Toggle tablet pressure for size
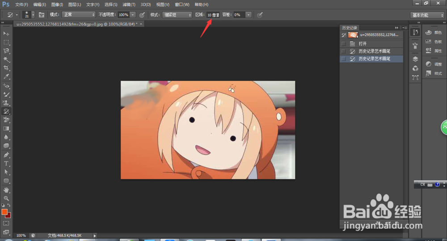Screen dimensions: 447x241 pos(259,15)
